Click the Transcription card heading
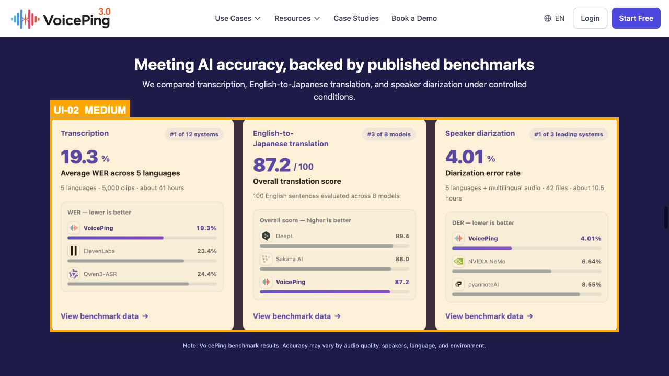The width and height of the screenshot is (669, 376). (85, 133)
